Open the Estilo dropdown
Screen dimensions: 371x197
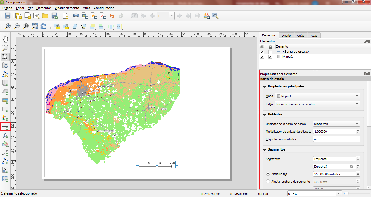(317, 104)
